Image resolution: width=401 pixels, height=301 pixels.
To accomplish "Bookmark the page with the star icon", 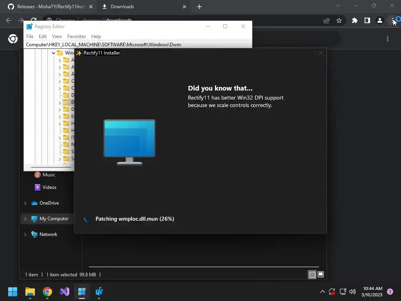I will [x=339, y=20].
